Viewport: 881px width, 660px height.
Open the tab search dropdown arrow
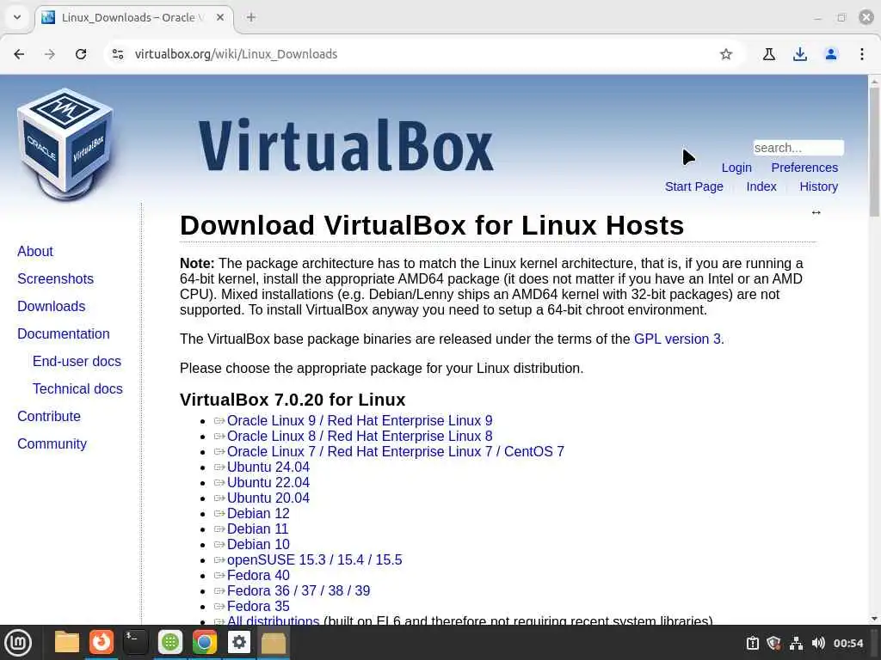point(17,17)
